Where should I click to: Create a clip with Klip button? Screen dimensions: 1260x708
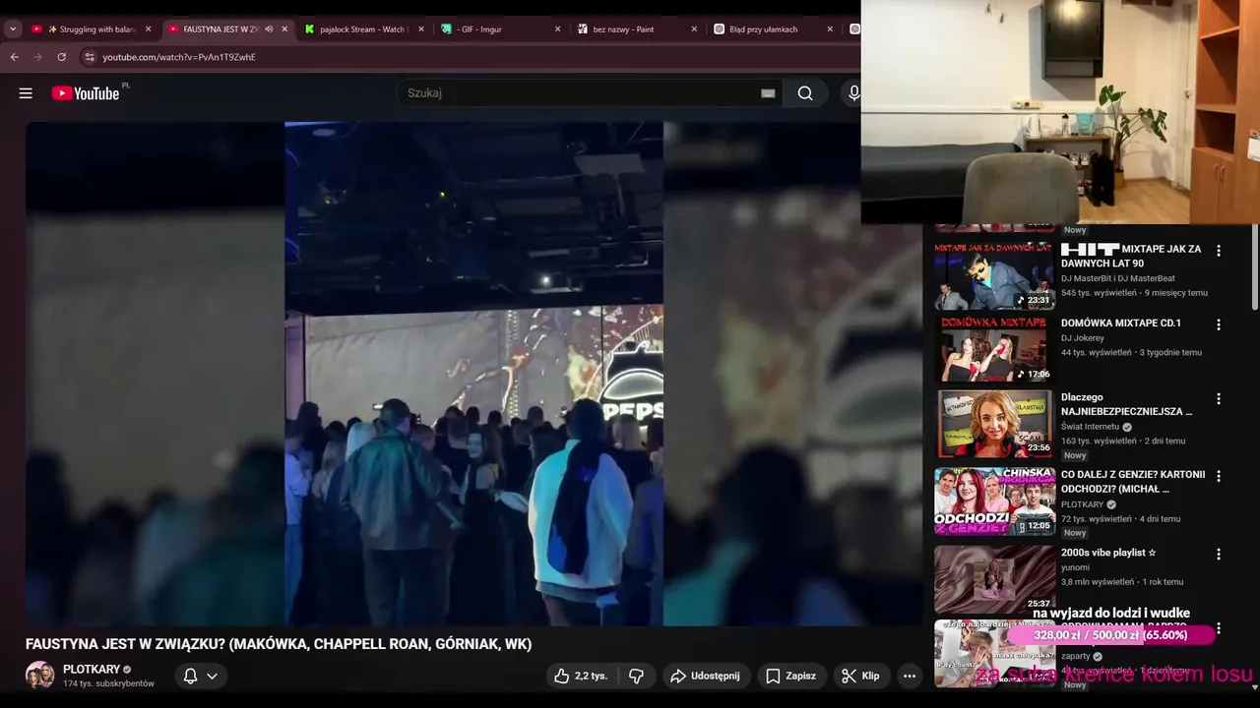click(x=861, y=676)
